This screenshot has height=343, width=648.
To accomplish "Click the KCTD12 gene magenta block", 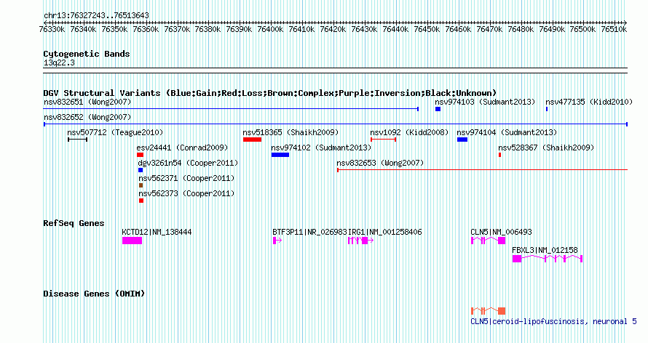I will click(133, 241).
